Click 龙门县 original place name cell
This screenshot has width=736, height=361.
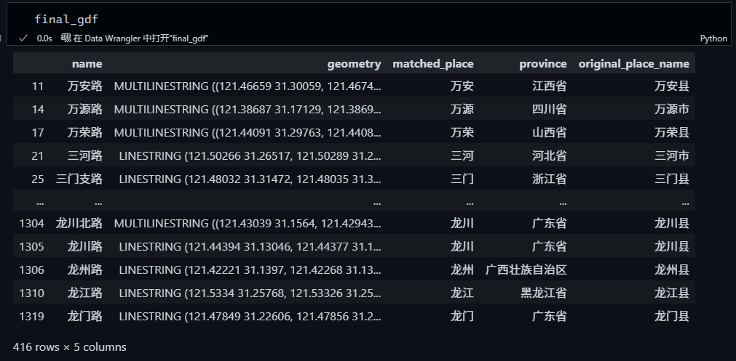click(671, 316)
